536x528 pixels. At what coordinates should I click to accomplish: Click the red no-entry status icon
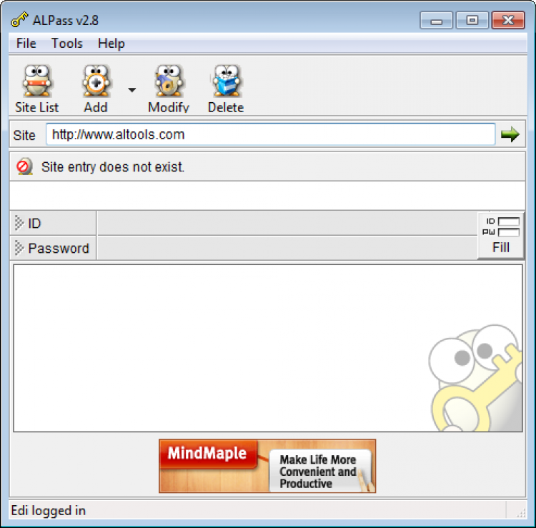click(x=24, y=166)
